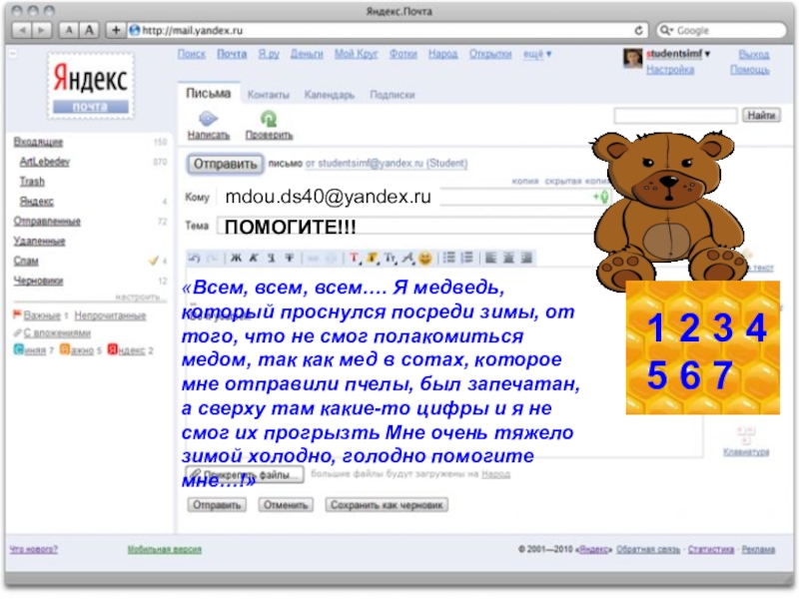Image resolution: width=799 pixels, height=599 pixels.
Task: Open the Черновики drafts folder
Action: (x=38, y=281)
